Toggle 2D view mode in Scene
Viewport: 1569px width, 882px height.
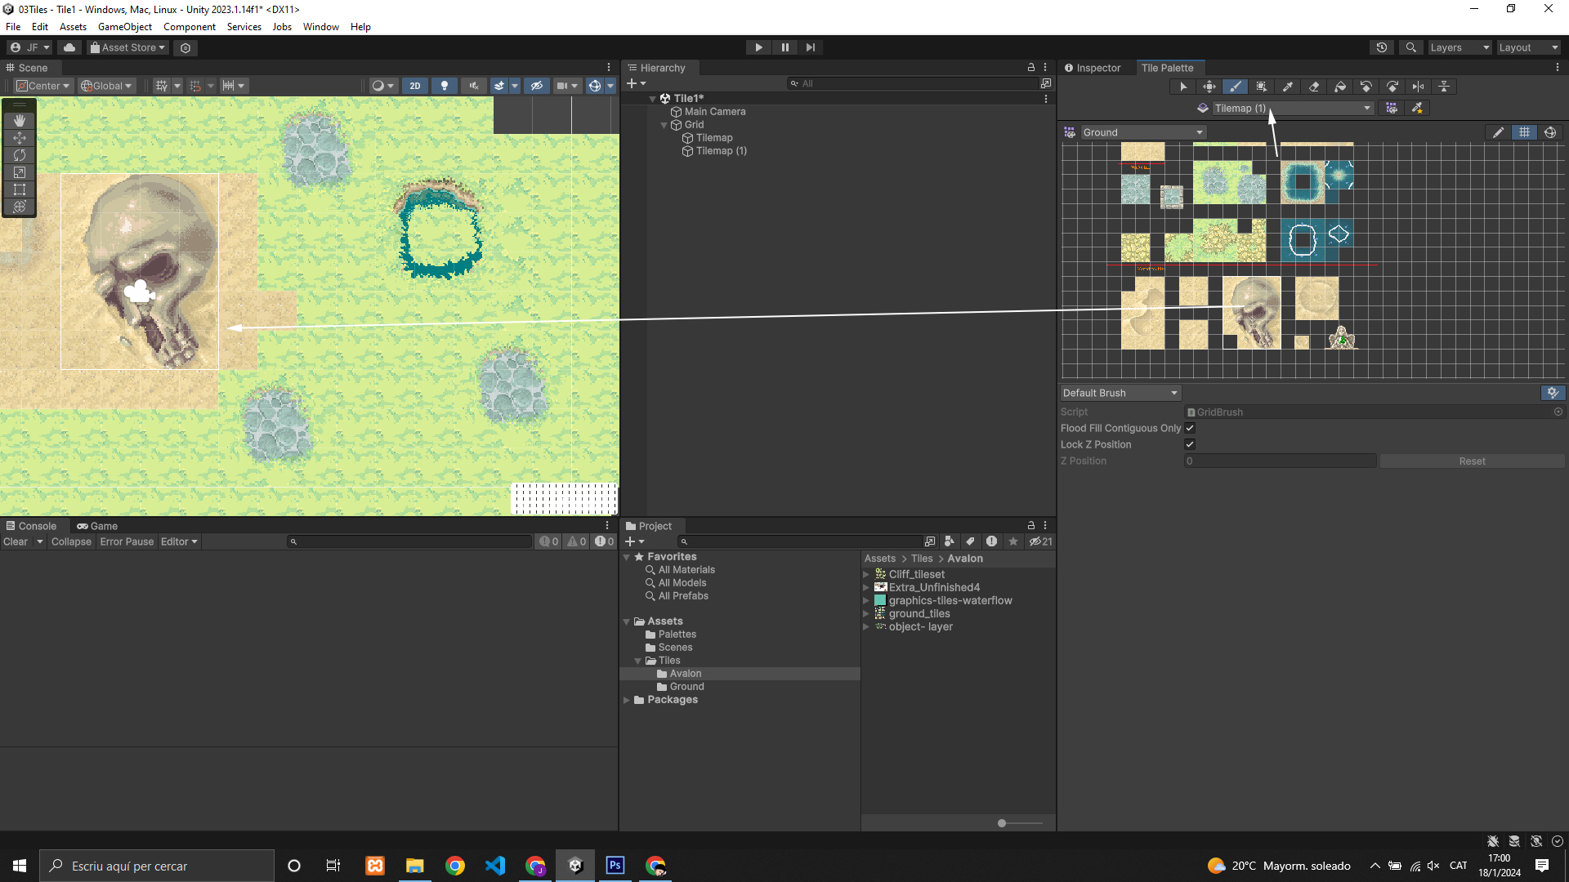click(415, 86)
